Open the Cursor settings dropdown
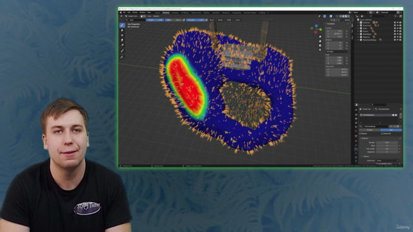 point(238,20)
